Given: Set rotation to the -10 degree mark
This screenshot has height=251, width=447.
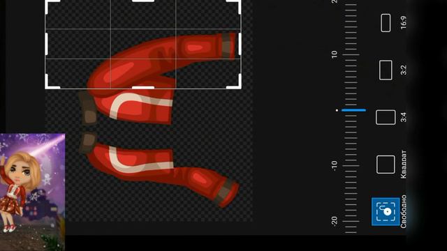Looking at the screenshot, I should tap(351, 165).
